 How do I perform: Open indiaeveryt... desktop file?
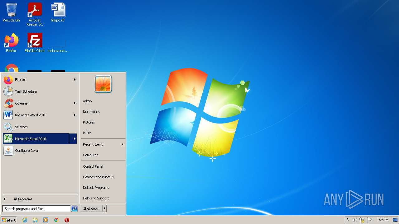pos(58,46)
